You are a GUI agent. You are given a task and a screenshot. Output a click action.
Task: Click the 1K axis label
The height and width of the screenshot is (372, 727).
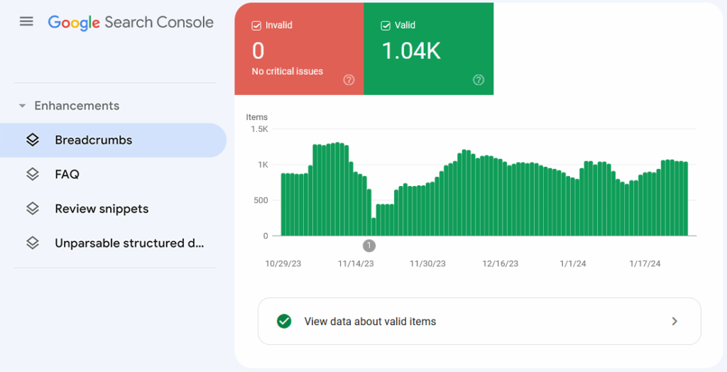263,165
